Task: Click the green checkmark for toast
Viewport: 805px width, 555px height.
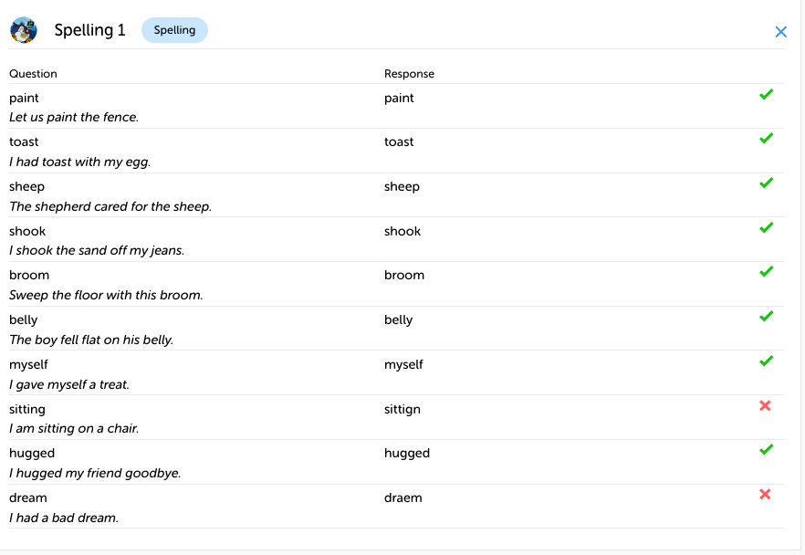Action: click(766, 139)
